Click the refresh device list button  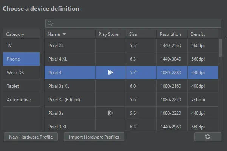click(x=207, y=137)
